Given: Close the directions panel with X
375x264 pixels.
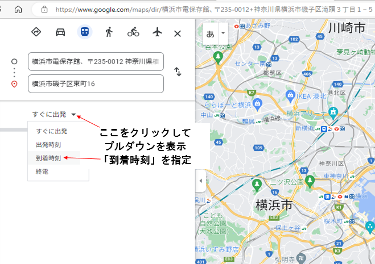Looking at the screenshot, I should (178, 33).
